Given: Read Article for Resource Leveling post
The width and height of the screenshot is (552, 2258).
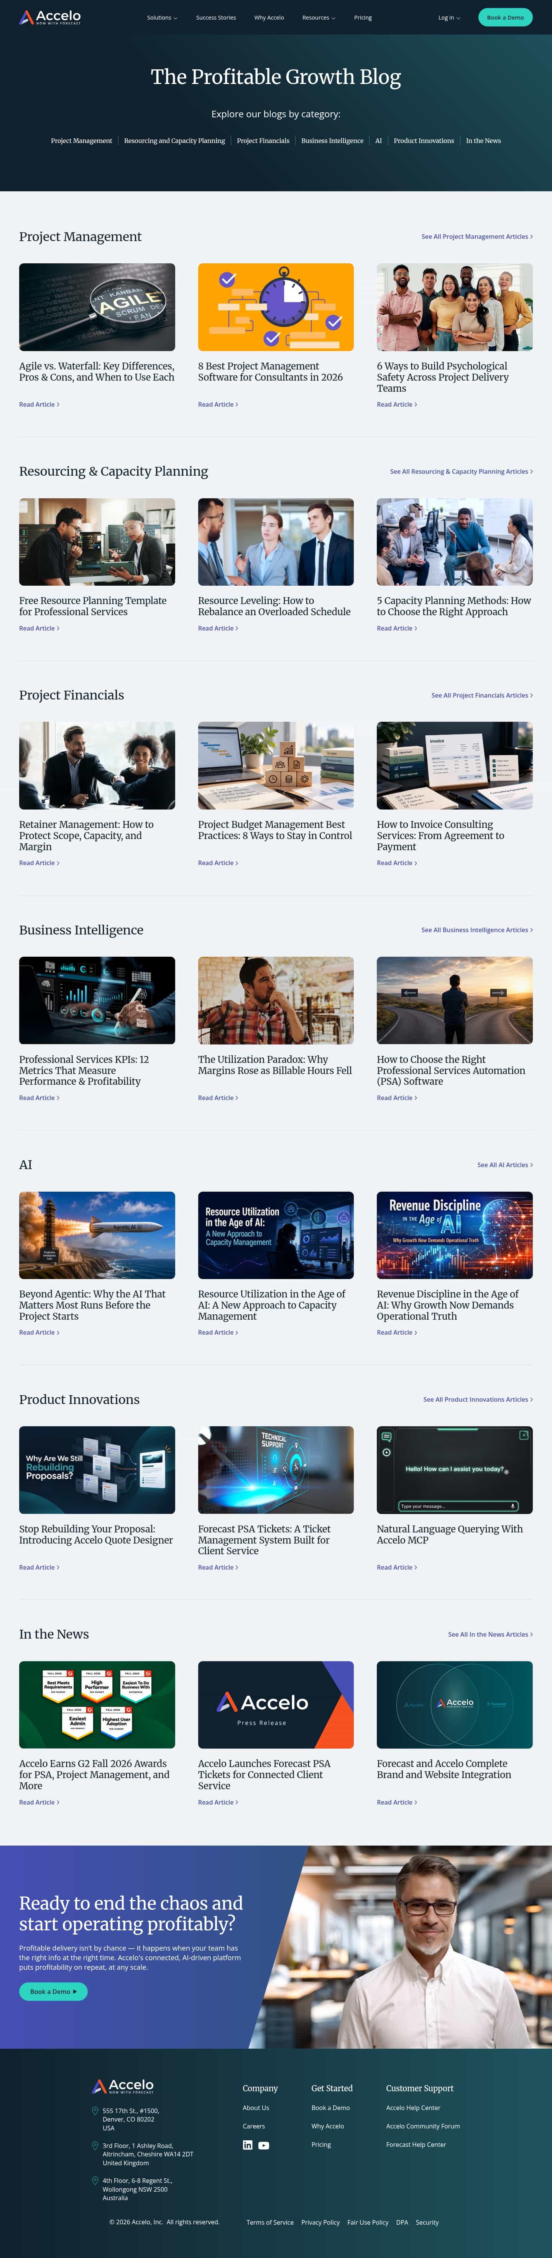Looking at the screenshot, I should [218, 629].
